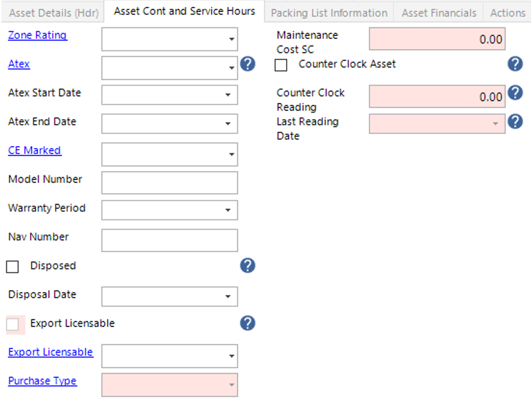Viewport: 531px width, 404px height.
Task: Switch to the Asset Financials tab
Action: 438,12
